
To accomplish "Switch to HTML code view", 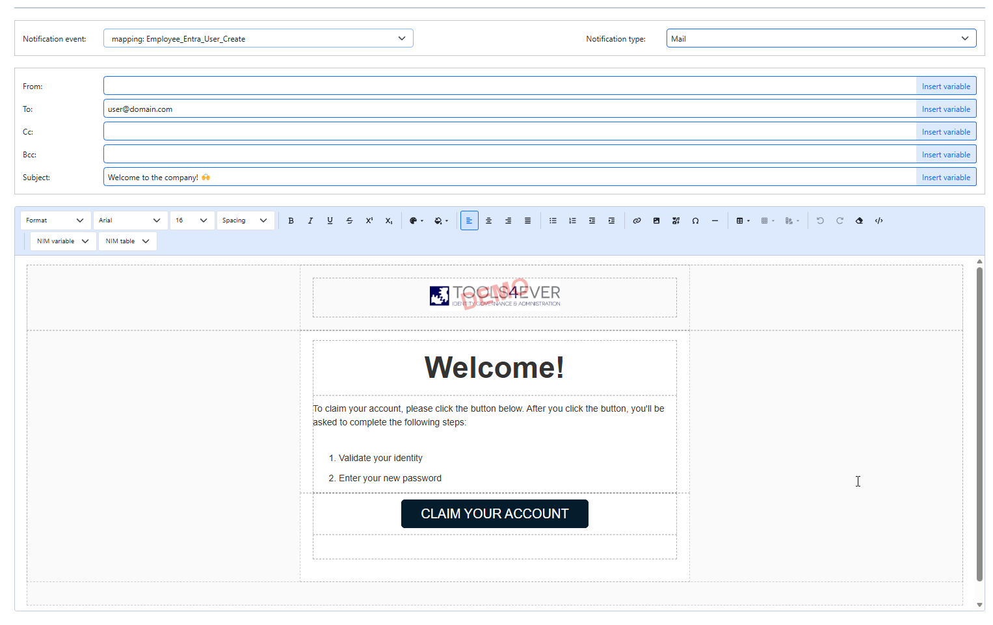I will click(x=879, y=220).
